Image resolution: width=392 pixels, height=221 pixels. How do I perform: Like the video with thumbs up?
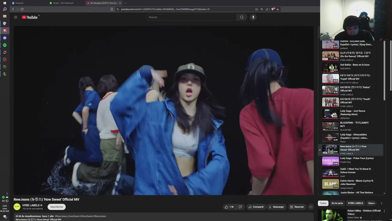point(229,207)
